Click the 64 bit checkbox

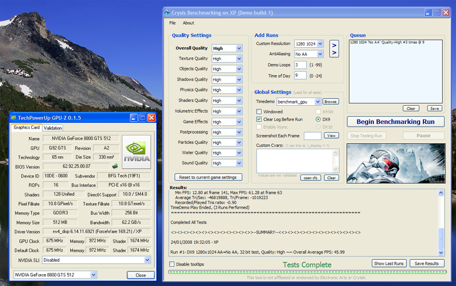point(318,111)
